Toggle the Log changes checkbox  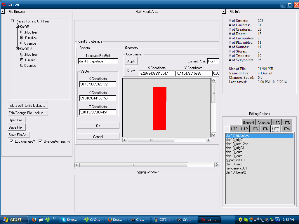(11, 141)
